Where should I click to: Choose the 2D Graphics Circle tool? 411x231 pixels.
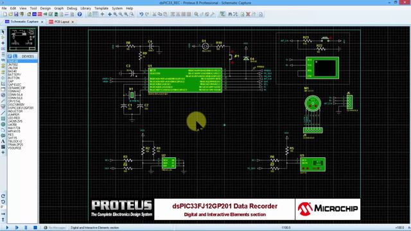click(3, 124)
